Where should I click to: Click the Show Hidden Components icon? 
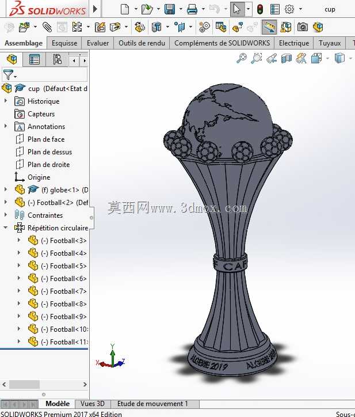pyautogui.click(x=140, y=27)
